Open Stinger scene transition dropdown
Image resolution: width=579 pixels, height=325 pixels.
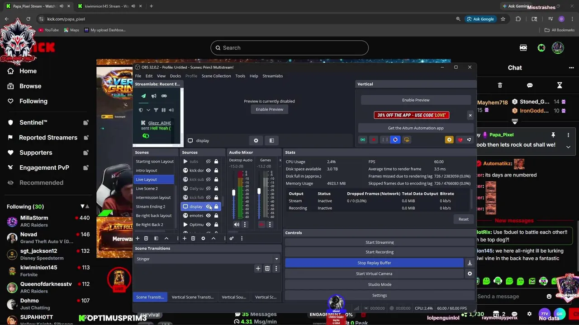coord(207,259)
